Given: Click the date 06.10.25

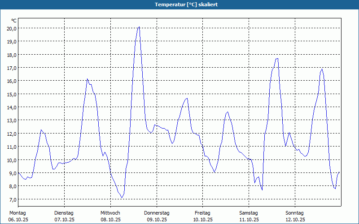Looking at the screenshot, I should coord(18,220).
